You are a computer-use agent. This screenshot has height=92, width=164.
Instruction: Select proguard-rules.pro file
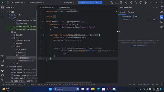click(x=20, y=75)
